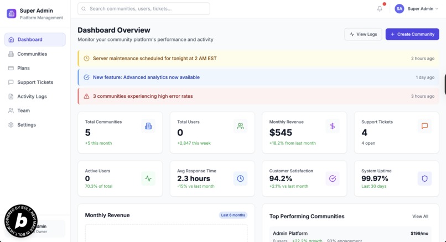Viewport: 446px width, 242px height.
Task: Open View All top communities link
Action: coord(420,217)
